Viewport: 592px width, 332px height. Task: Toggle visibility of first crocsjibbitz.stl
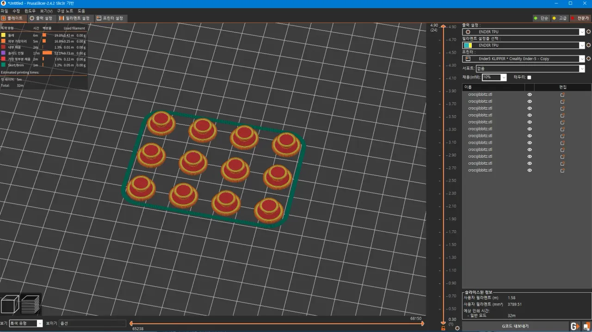[x=530, y=94]
